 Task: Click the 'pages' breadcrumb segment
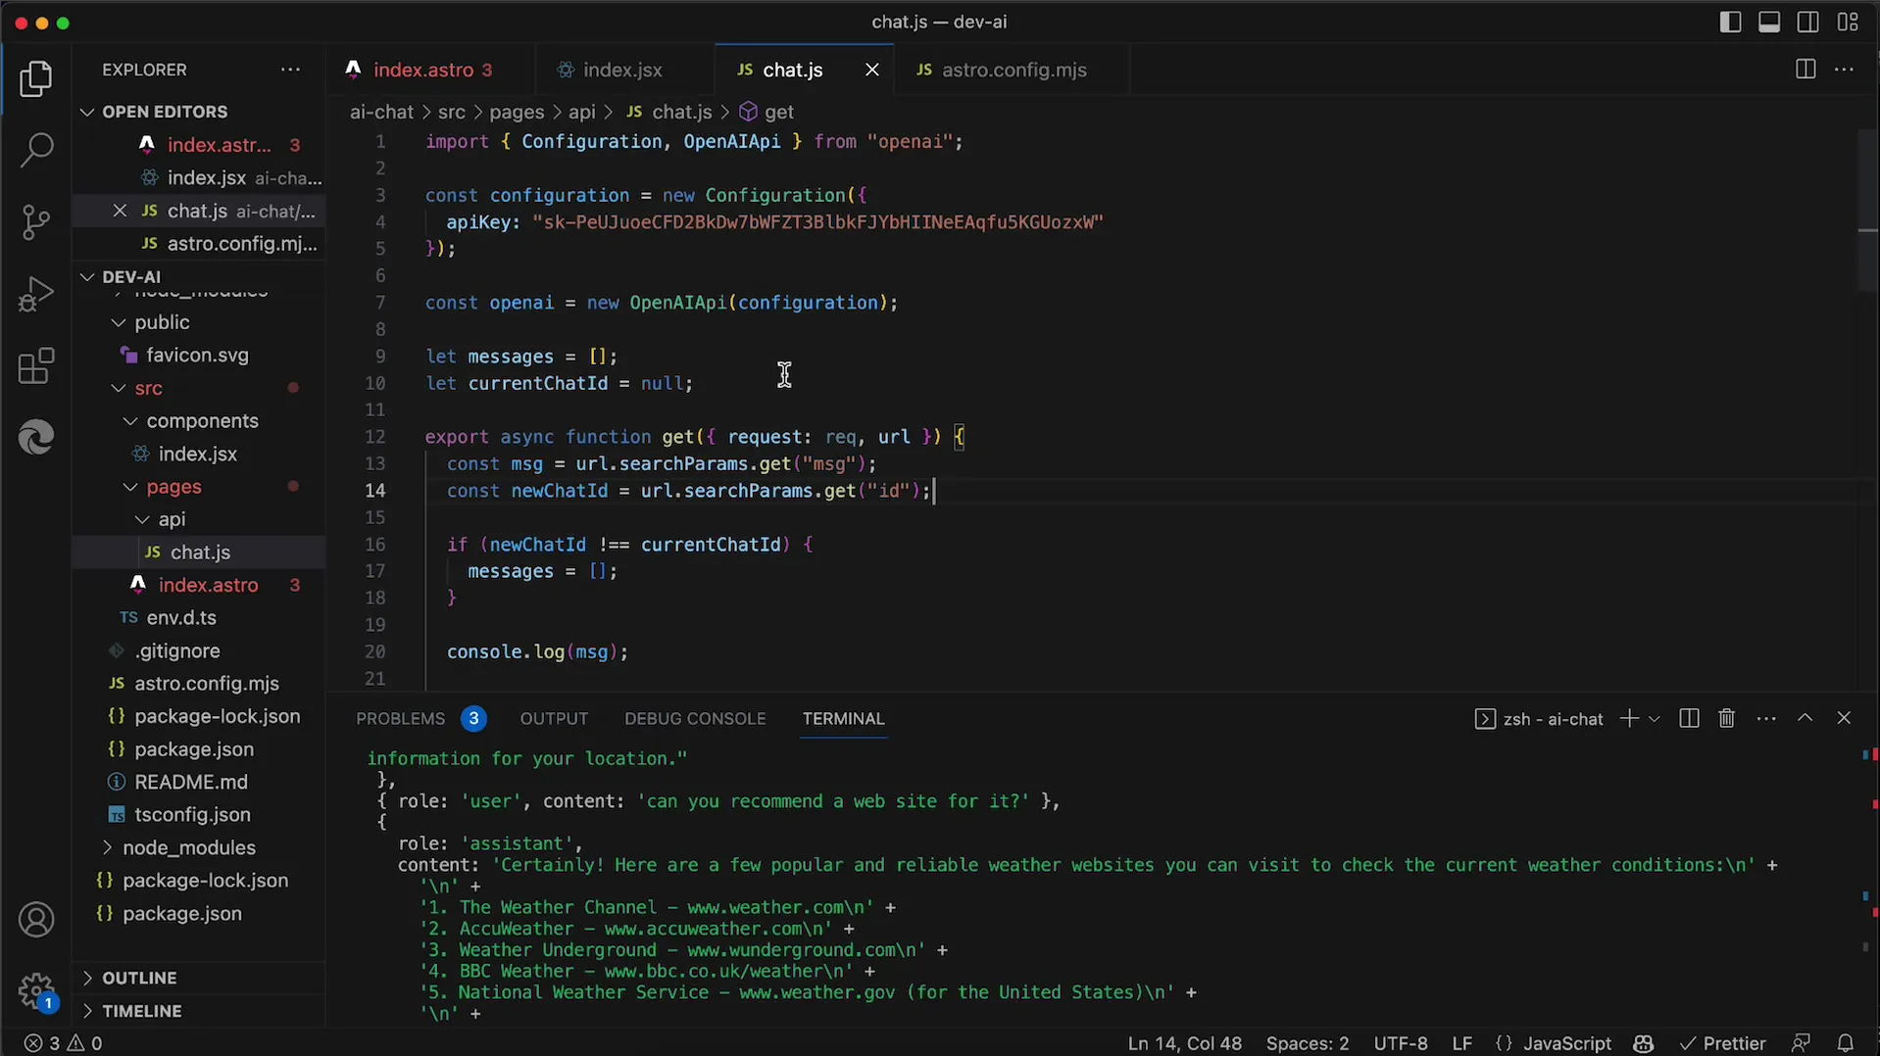click(517, 112)
